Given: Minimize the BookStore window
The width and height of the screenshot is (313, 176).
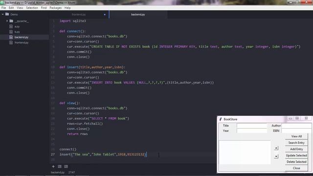Looking at the screenshot, I should pos(291,118).
